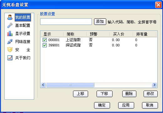The height and width of the screenshot is (113, 163).
Task: Move selected stock down with 下移
Action: (104, 94)
